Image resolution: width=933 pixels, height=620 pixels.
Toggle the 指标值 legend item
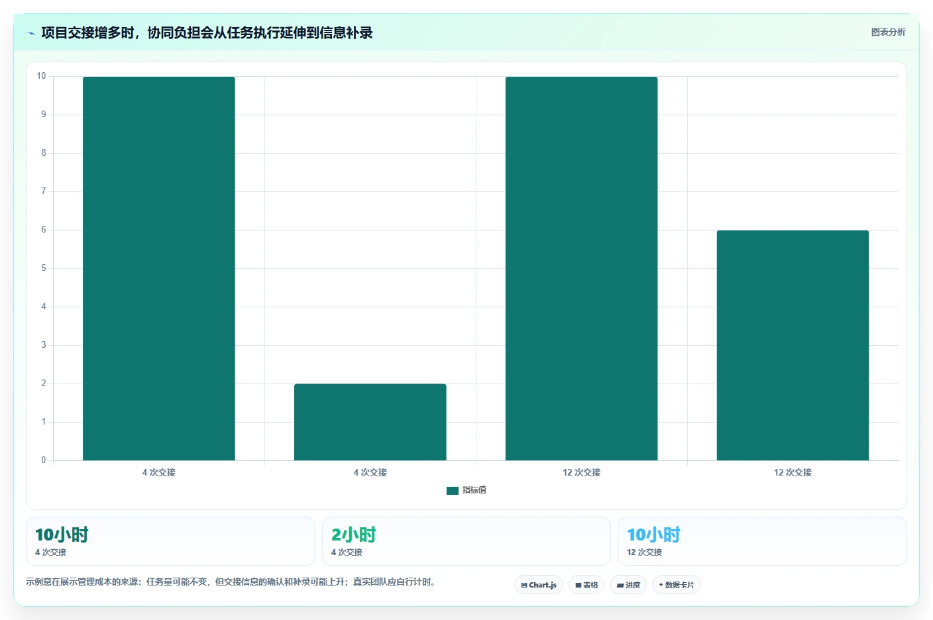click(466, 490)
